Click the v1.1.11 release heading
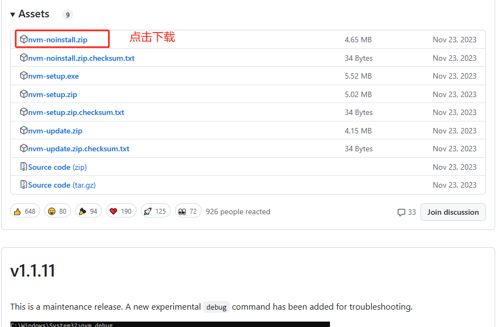Screen dimensions: 499x327 (33, 271)
